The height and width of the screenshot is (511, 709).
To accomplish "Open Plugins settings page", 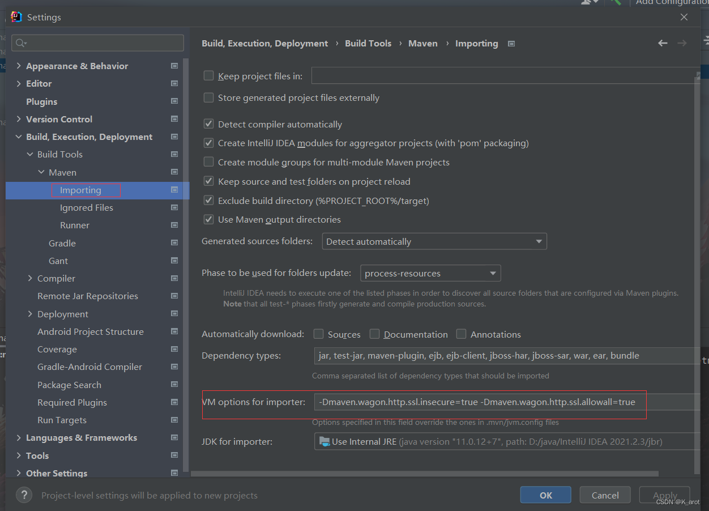I will (x=41, y=101).
